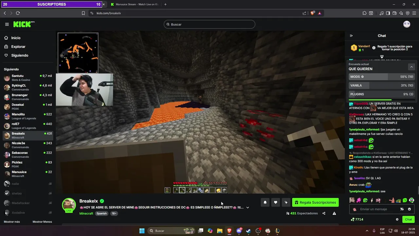The image size is (419, 236).
Task: Report the stream using warning icon
Action: click(x=334, y=213)
